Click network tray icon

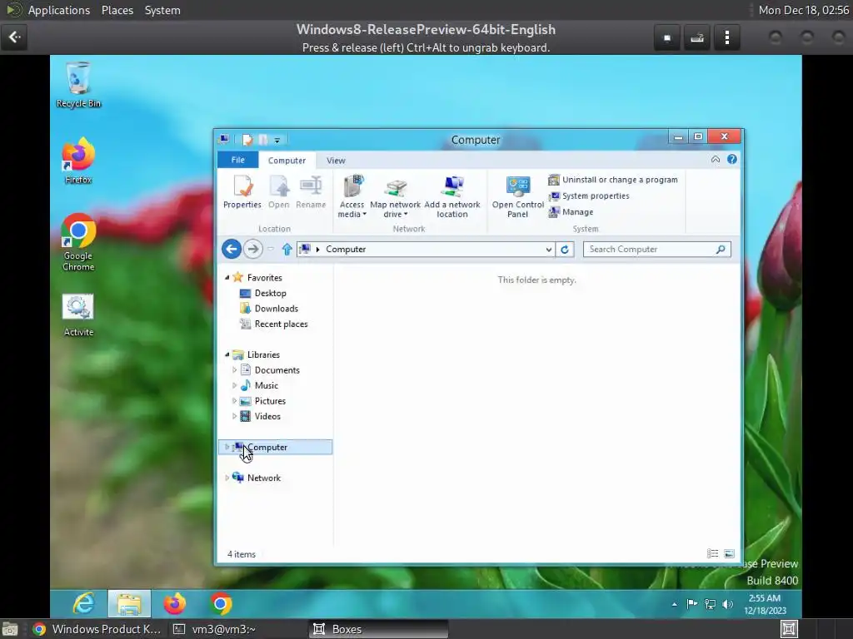pyautogui.click(x=710, y=604)
